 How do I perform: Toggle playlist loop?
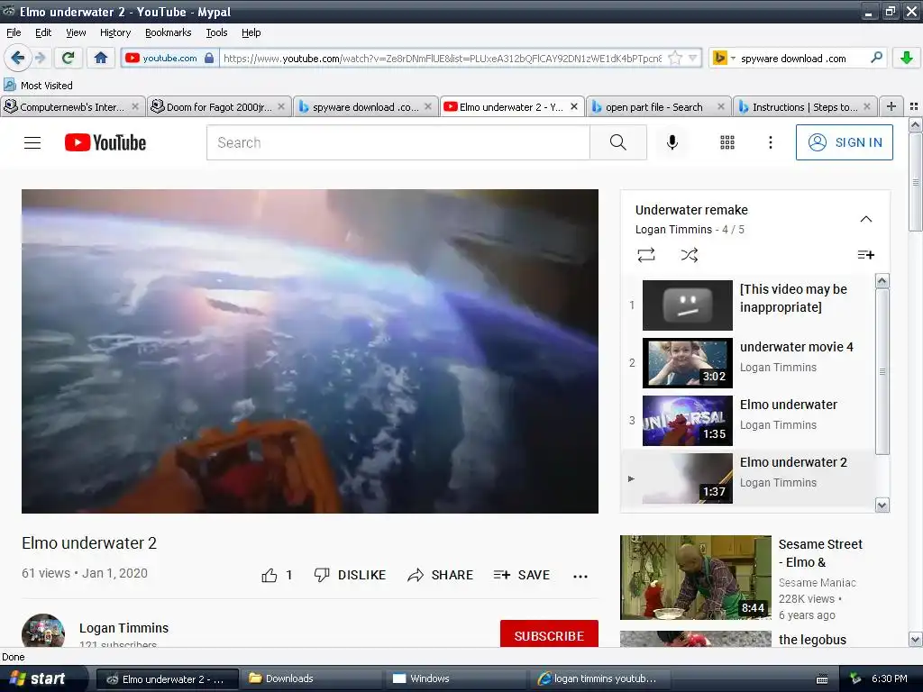pyautogui.click(x=646, y=255)
